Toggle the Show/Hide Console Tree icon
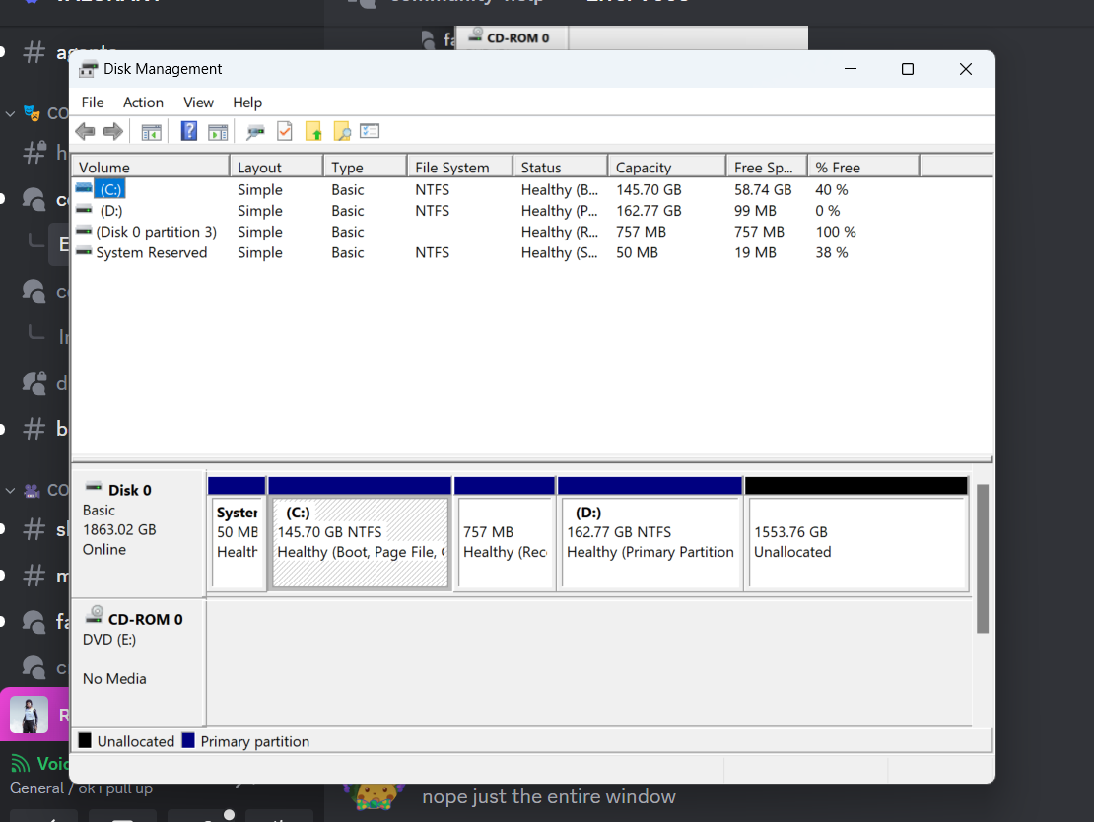Image resolution: width=1094 pixels, height=822 pixels. (151, 131)
